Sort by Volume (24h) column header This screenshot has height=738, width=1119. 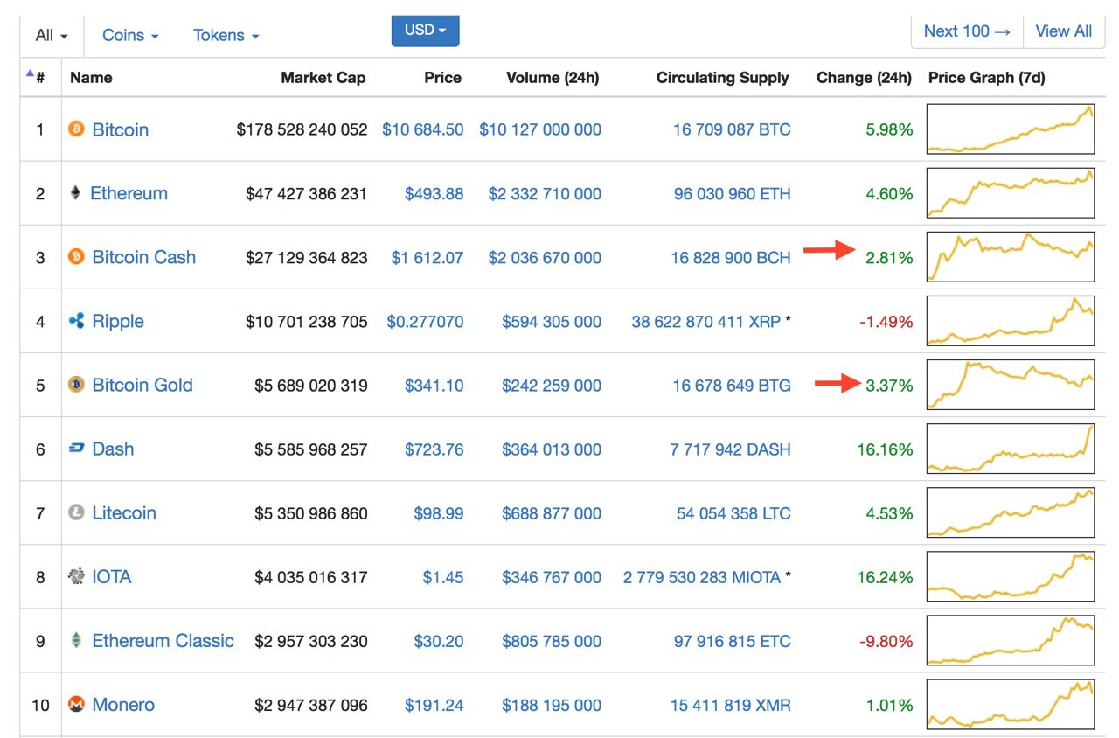pos(553,78)
